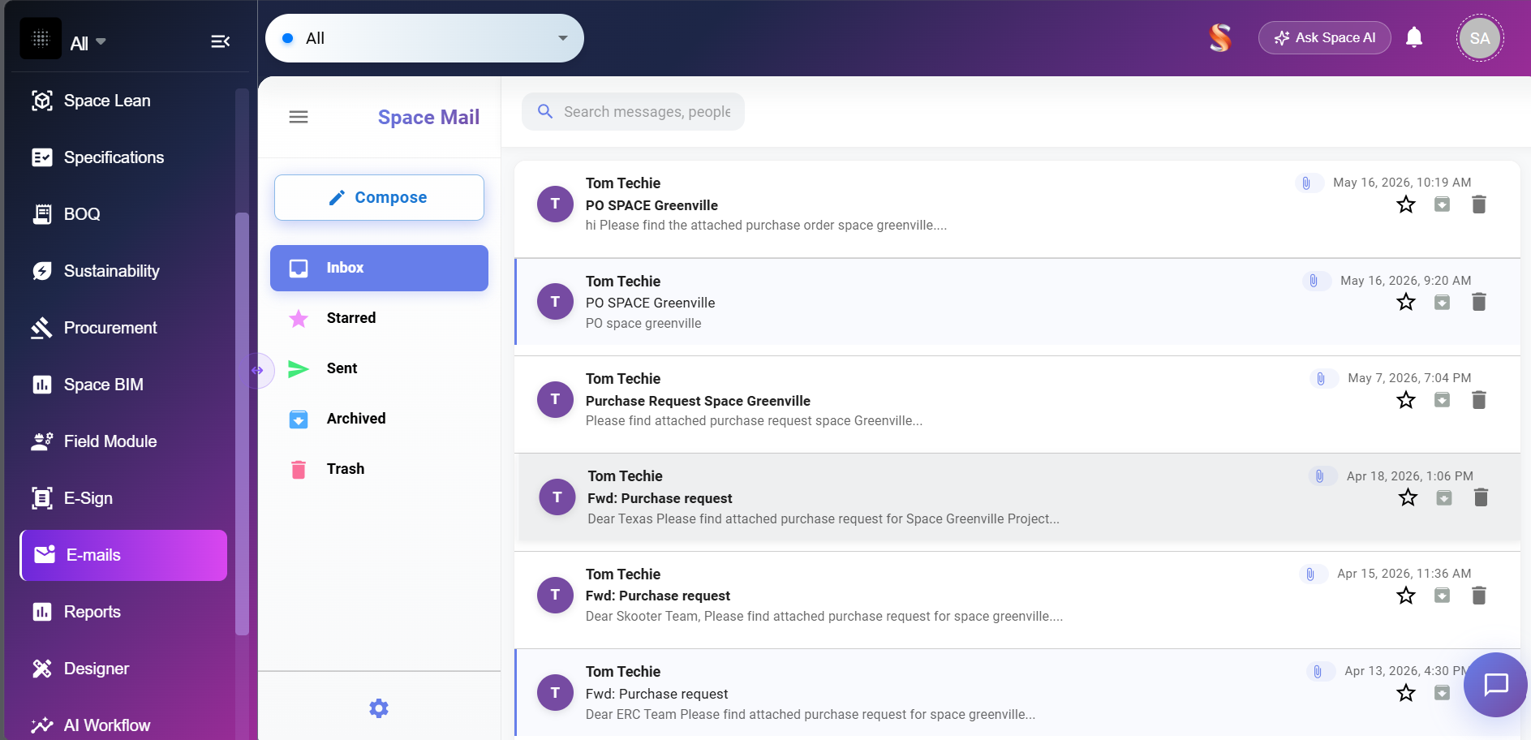1531x740 pixels.
Task: Click Ask Space AI button
Action: [1324, 38]
